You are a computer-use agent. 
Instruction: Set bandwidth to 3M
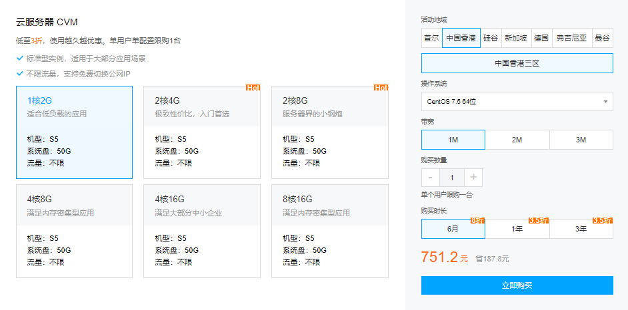point(581,140)
